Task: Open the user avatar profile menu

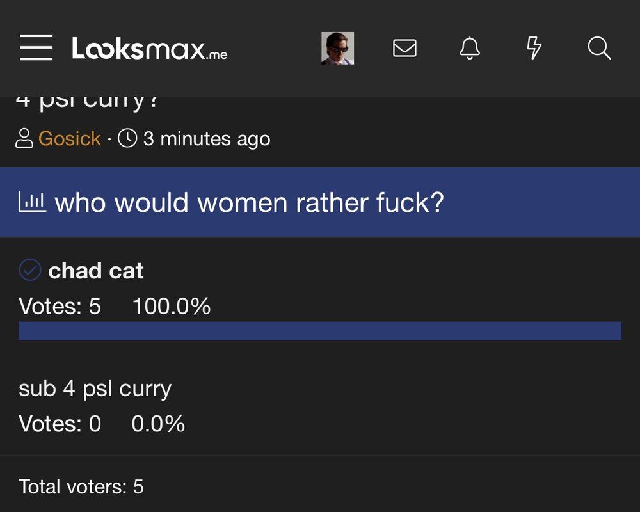Action: pos(337,48)
